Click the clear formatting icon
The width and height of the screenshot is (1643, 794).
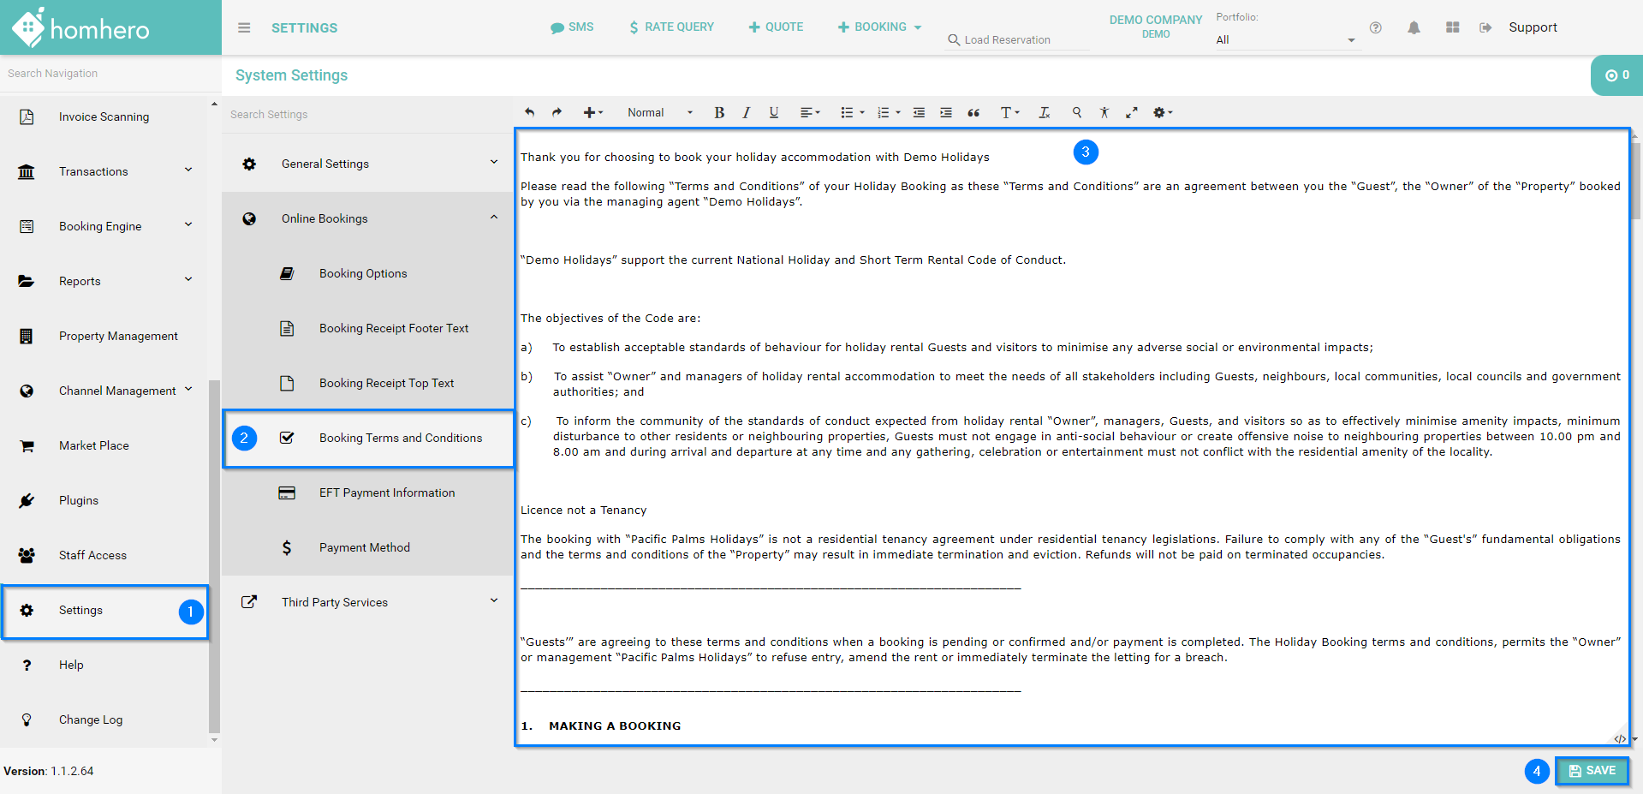coord(1044,112)
